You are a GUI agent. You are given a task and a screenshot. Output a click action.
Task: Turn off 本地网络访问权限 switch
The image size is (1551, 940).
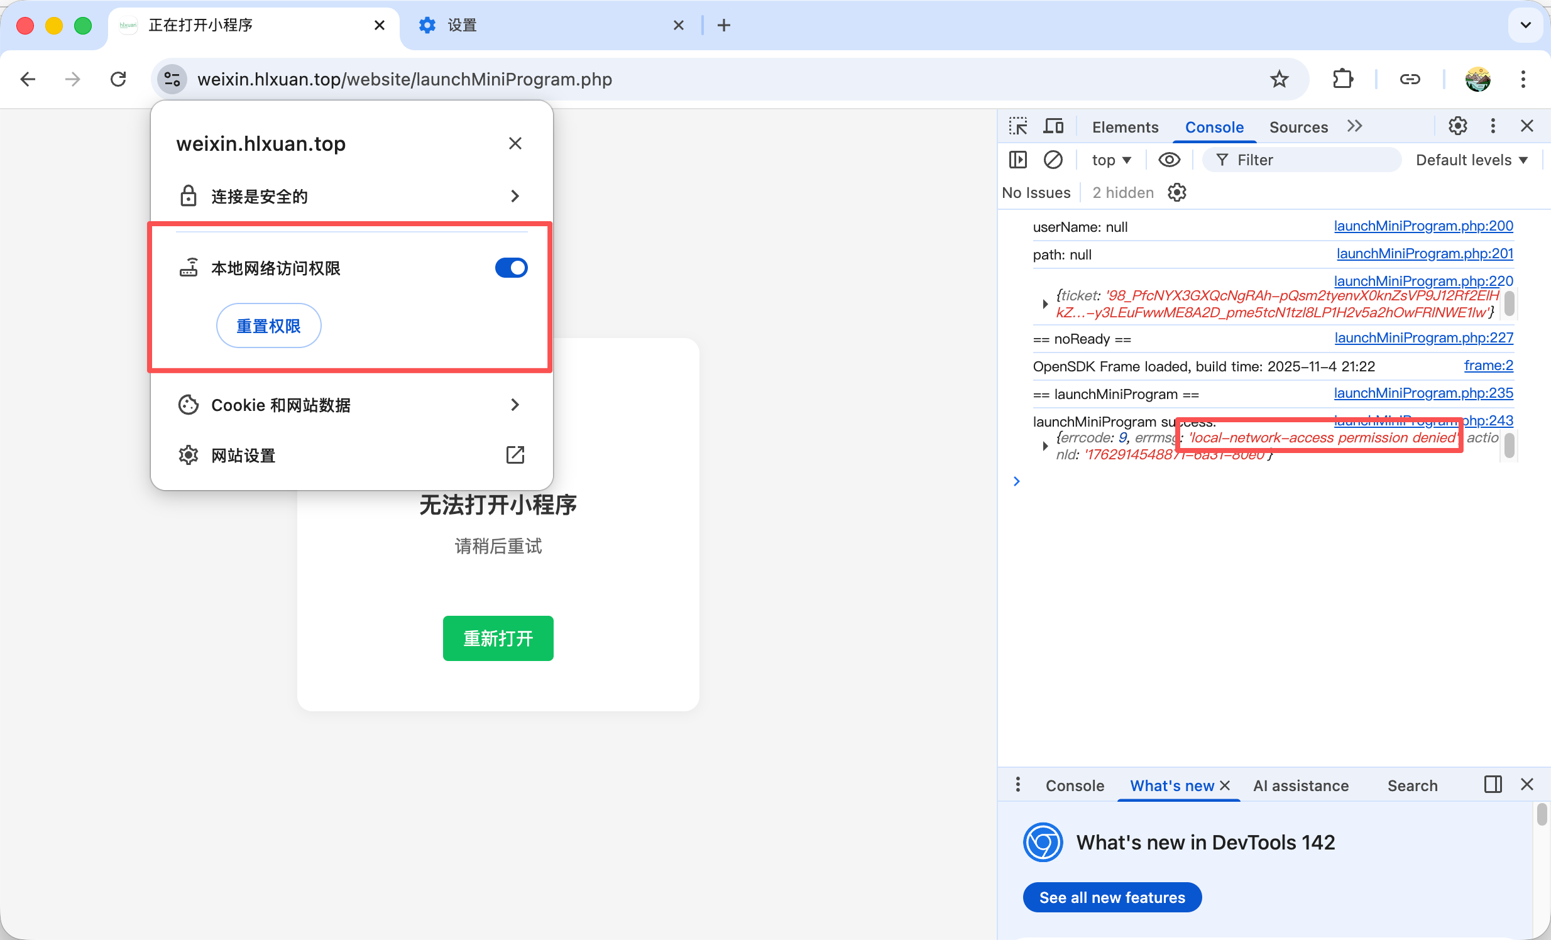pos(511,268)
